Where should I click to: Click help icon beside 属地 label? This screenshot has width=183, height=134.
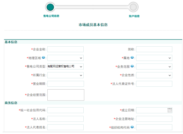click(x=132, y=57)
